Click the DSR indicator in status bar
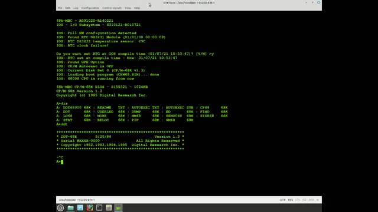The image size is (378, 212). pyautogui.click(x=311, y=200)
